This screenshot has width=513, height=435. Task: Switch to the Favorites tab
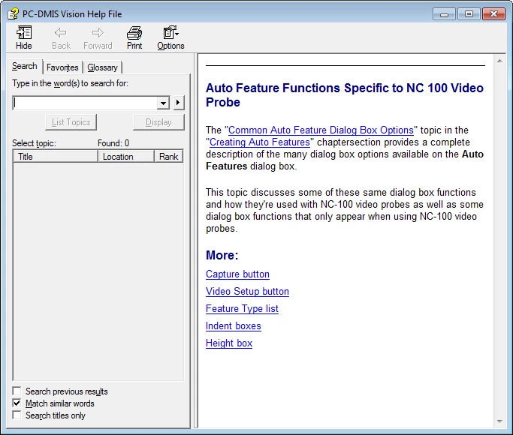point(62,67)
